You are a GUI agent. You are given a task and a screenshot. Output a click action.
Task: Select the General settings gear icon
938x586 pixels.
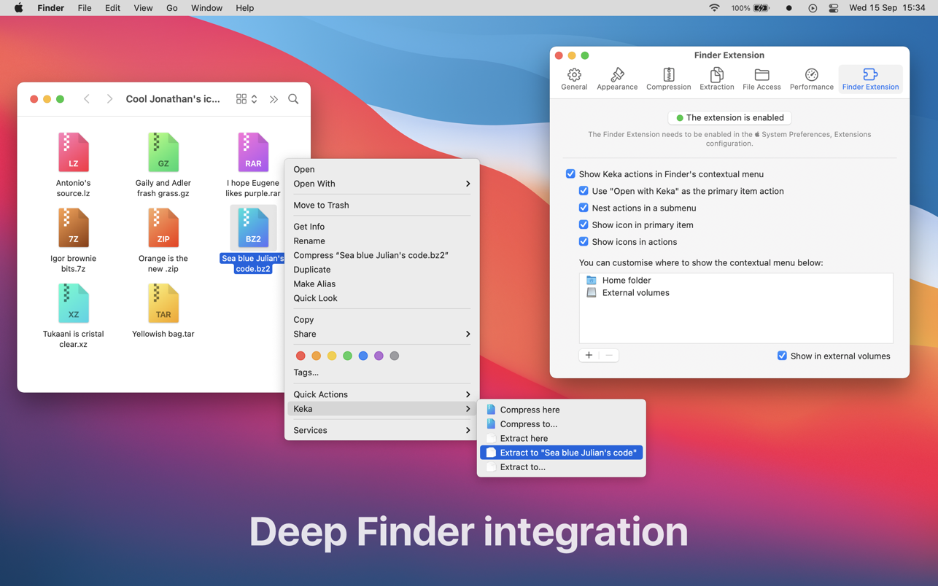click(574, 75)
